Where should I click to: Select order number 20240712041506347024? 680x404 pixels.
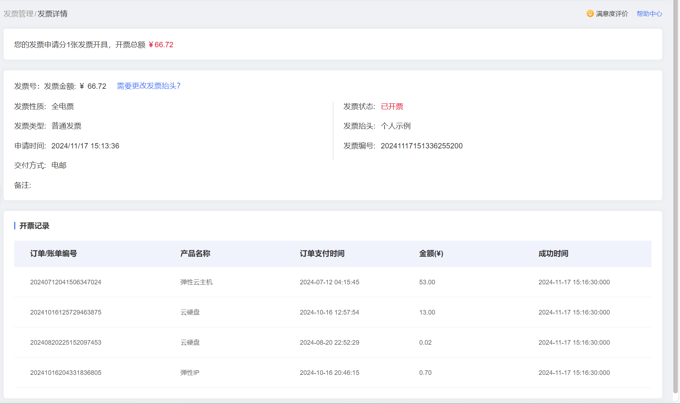(x=66, y=282)
